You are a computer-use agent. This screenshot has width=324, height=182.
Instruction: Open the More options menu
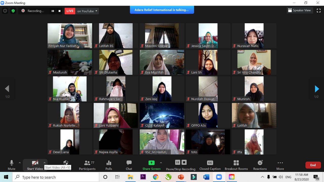click(280, 165)
